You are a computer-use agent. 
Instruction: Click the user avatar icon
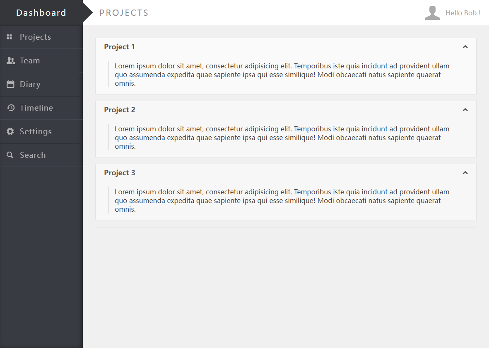(432, 13)
